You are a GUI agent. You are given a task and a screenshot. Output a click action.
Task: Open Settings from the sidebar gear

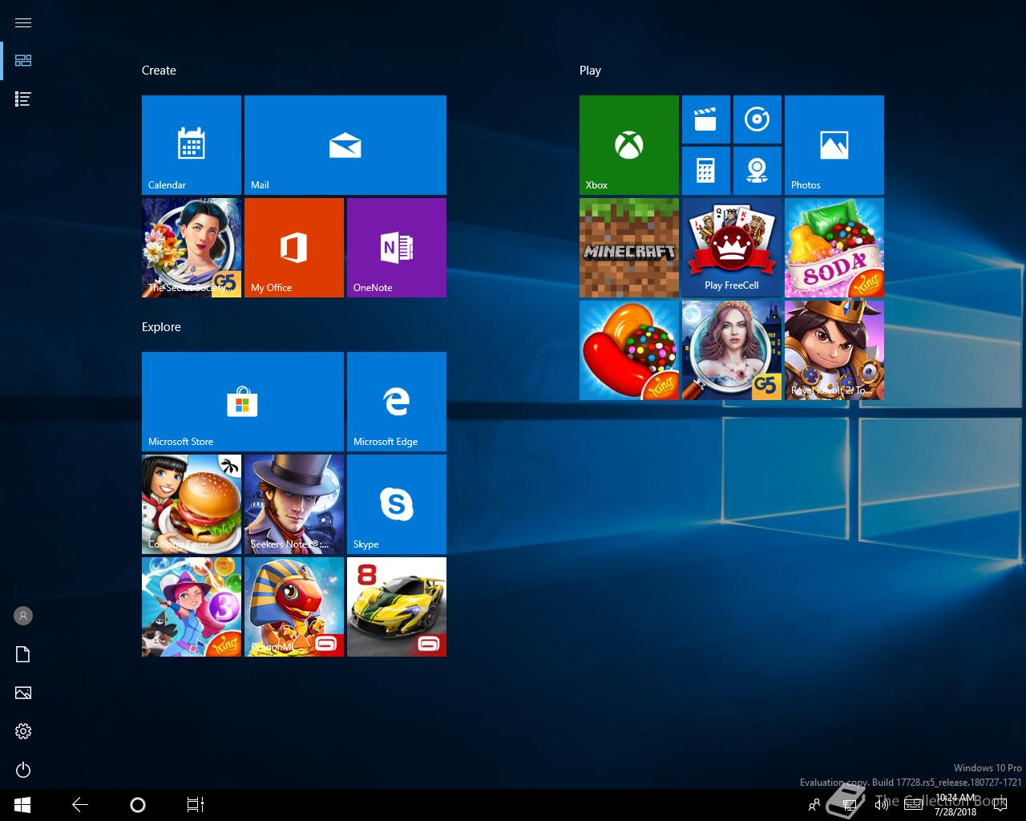pyautogui.click(x=23, y=731)
